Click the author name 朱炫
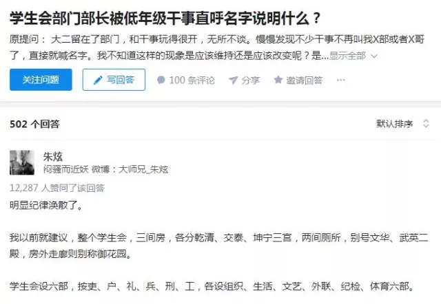Screen dimensions: 441x304 [x=53, y=156]
